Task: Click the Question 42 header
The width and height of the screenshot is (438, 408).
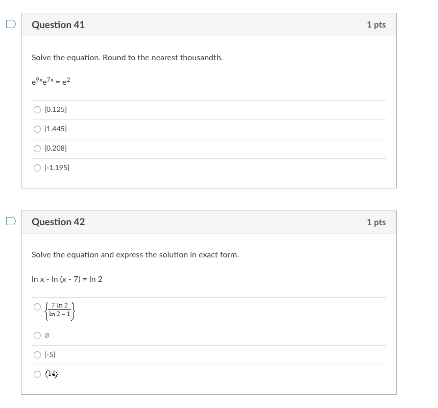Action: [58, 222]
